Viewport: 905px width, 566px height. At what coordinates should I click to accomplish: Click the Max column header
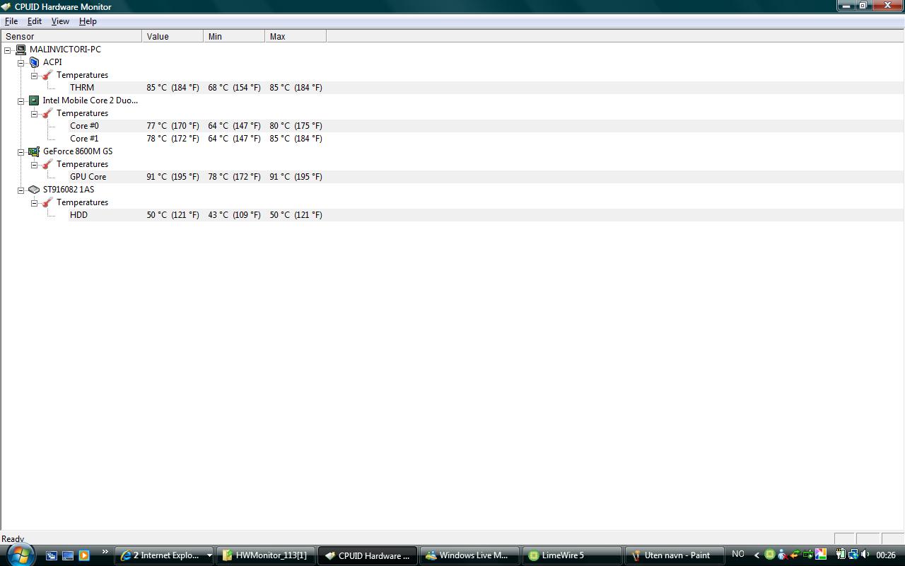point(296,36)
